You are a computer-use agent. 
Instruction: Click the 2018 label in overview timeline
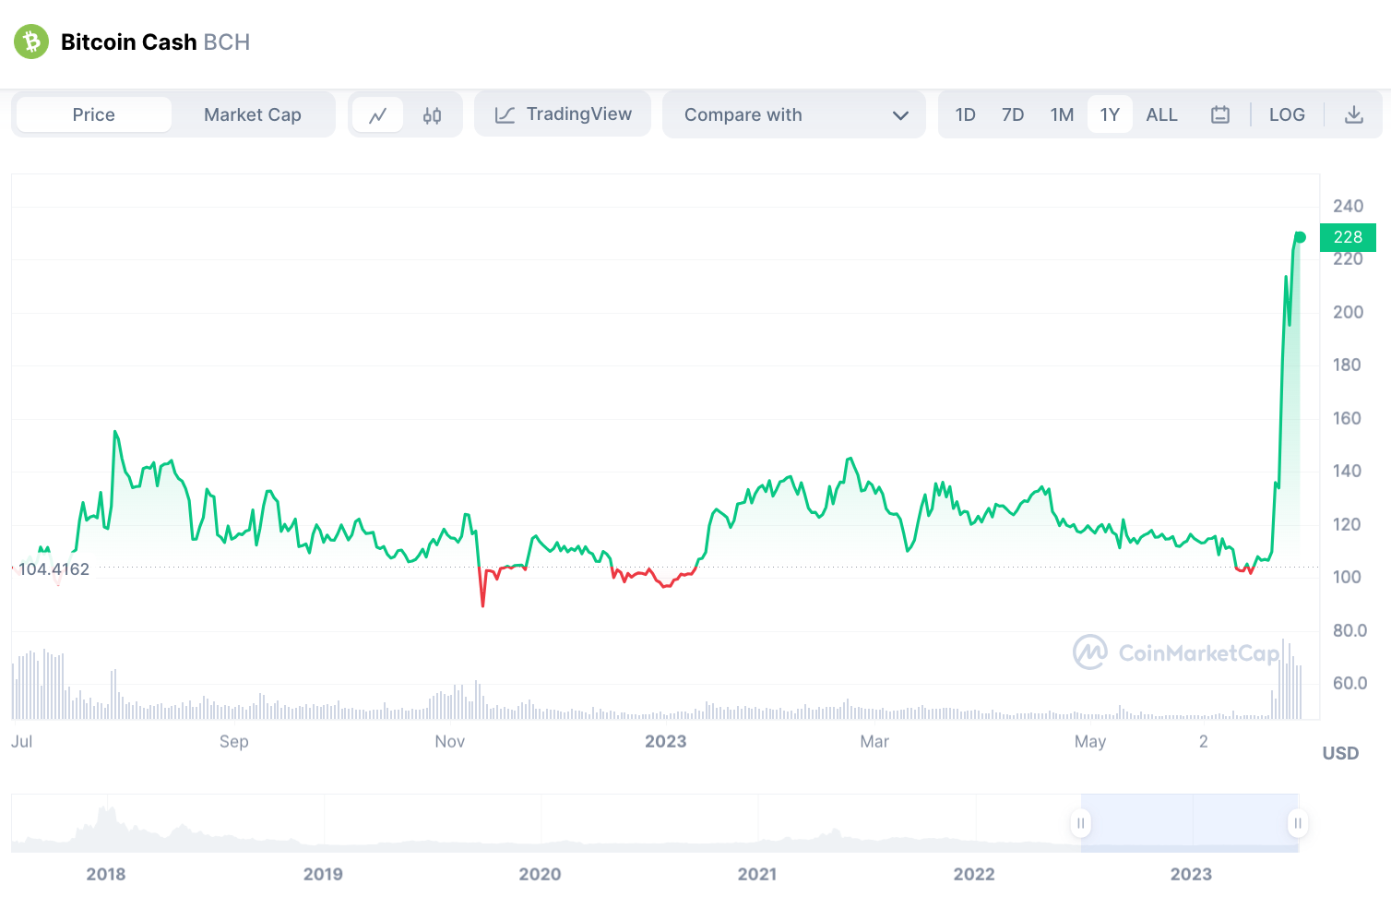[x=106, y=874]
